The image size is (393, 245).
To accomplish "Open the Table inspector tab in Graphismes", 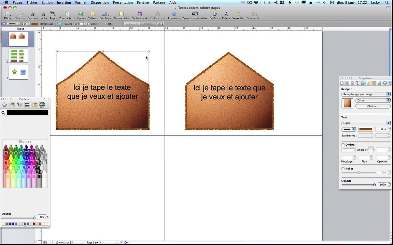I will (x=374, y=83).
